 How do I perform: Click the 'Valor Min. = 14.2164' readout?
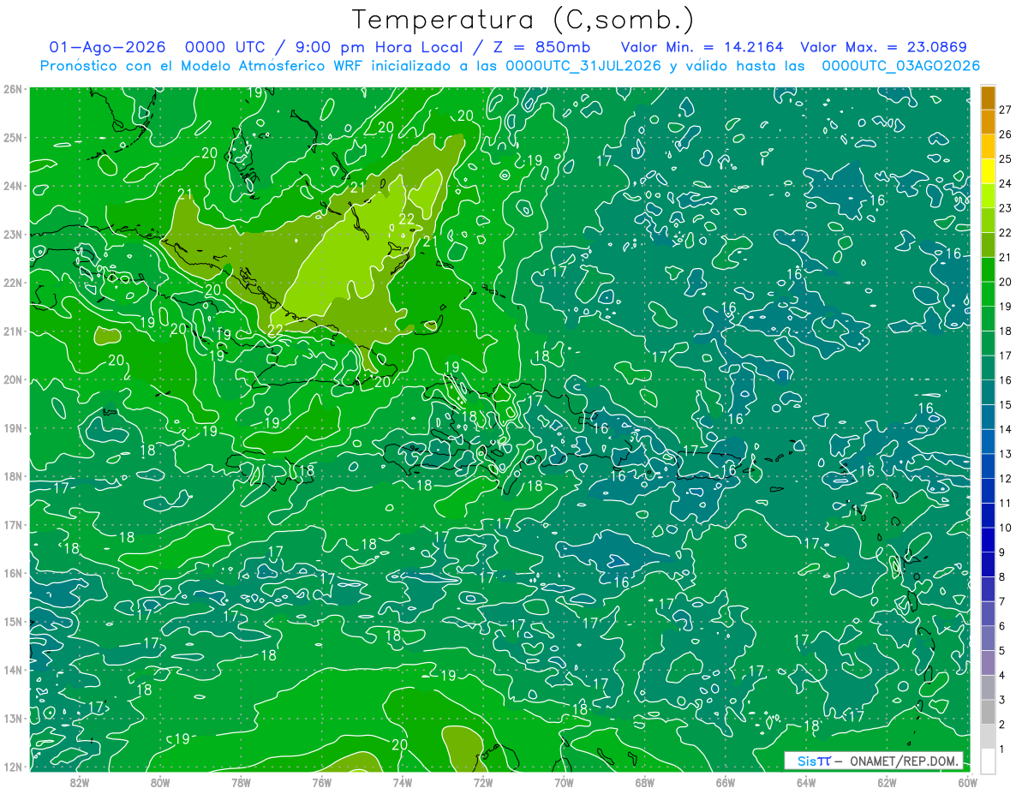702,48
